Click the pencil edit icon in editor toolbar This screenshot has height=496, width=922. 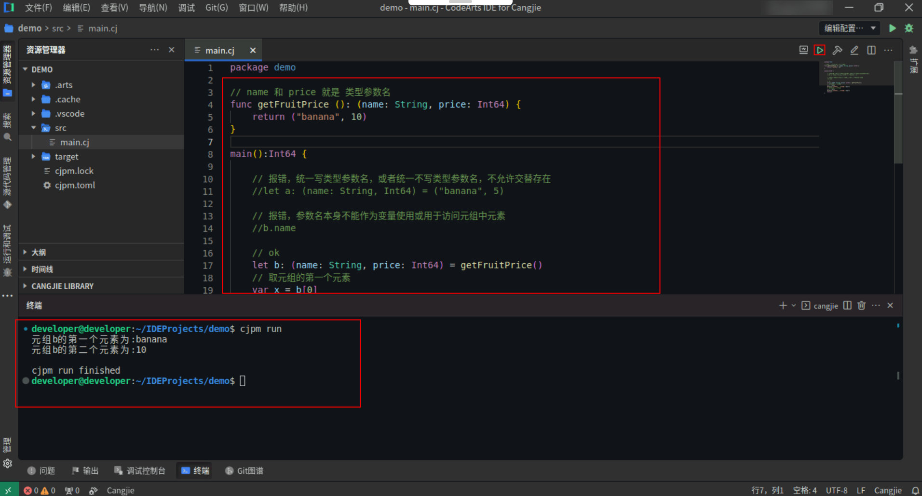coord(854,50)
